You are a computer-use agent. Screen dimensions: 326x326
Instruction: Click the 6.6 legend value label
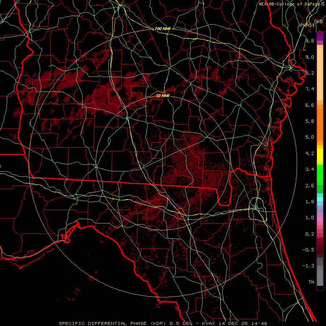tap(309, 105)
